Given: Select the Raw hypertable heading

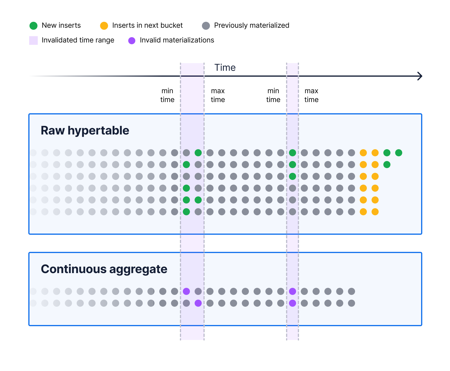Looking at the screenshot, I should coord(85,130).
